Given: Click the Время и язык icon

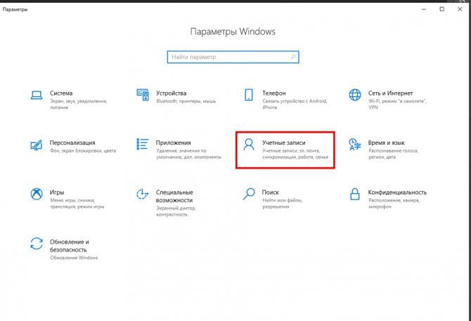Looking at the screenshot, I should click(355, 144).
